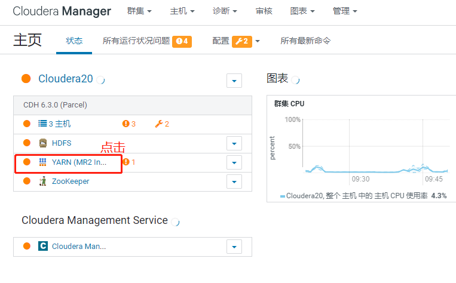Click the 09:45 time axis label
The image size is (456, 283).
[x=434, y=179]
